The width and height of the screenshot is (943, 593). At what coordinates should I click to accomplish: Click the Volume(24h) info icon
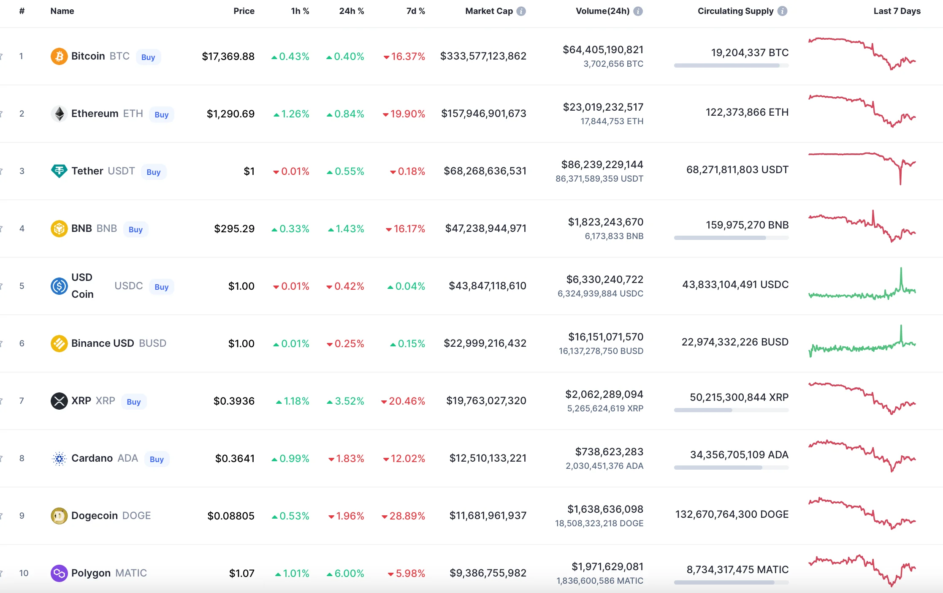tap(638, 11)
